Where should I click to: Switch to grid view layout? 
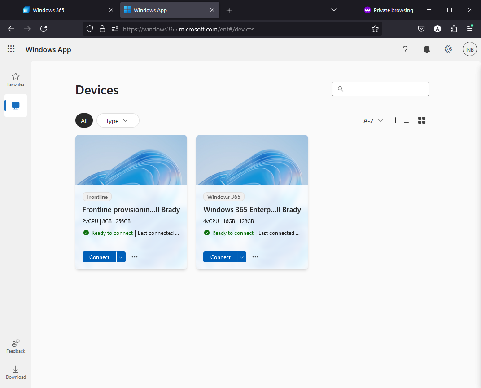click(x=422, y=120)
